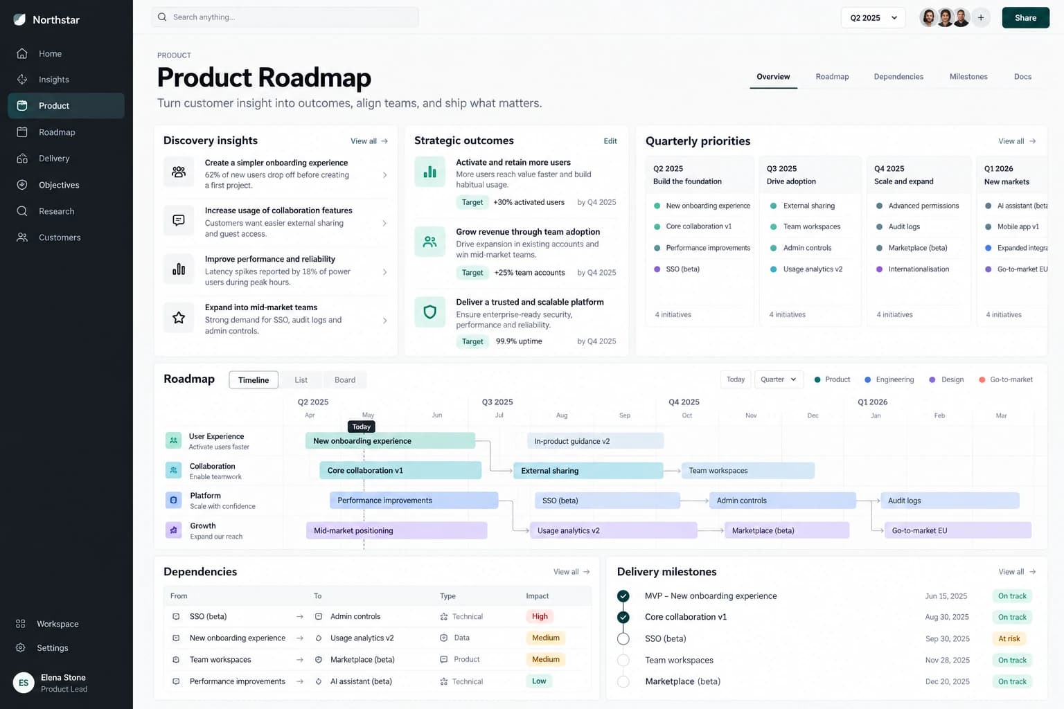Screen dimensions: 1064x709
Task: Switch to the Overview tab
Action: tap(773, 77)
